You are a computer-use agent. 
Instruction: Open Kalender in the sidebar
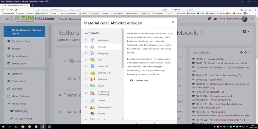(x=24, y=89)
